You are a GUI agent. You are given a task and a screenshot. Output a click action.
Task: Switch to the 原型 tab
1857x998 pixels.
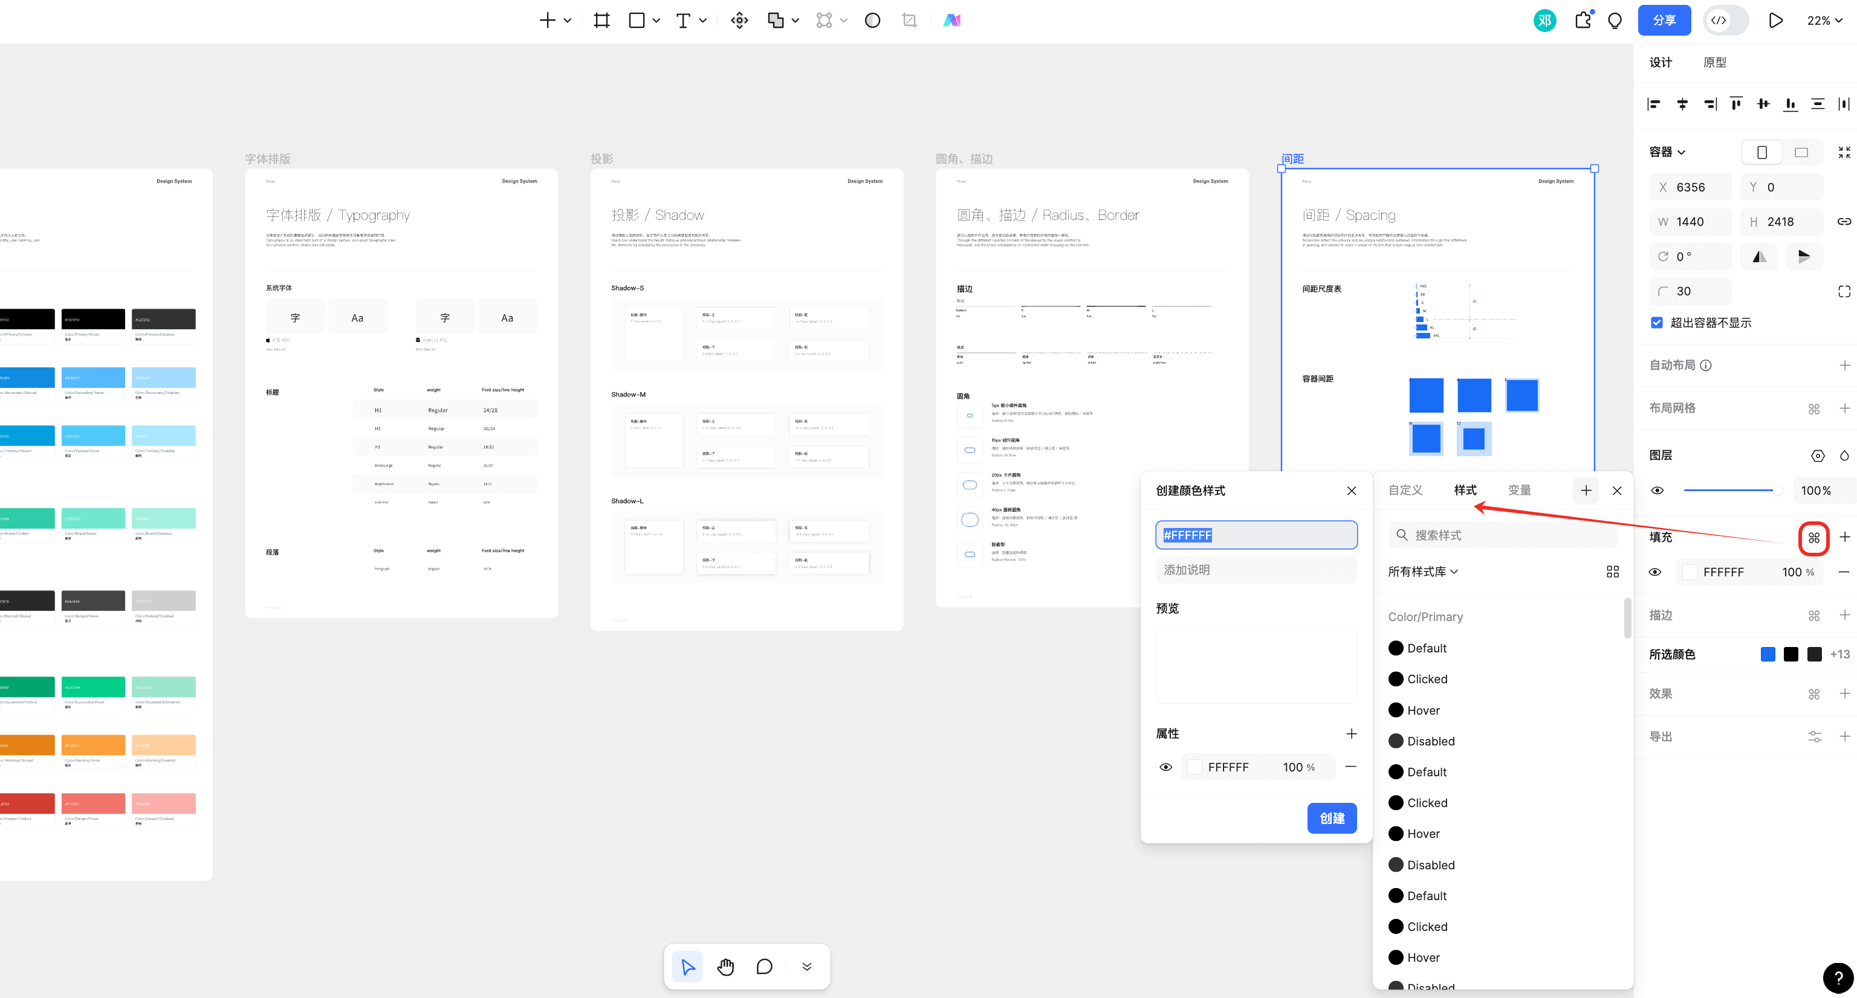(x=1714, y=63)
